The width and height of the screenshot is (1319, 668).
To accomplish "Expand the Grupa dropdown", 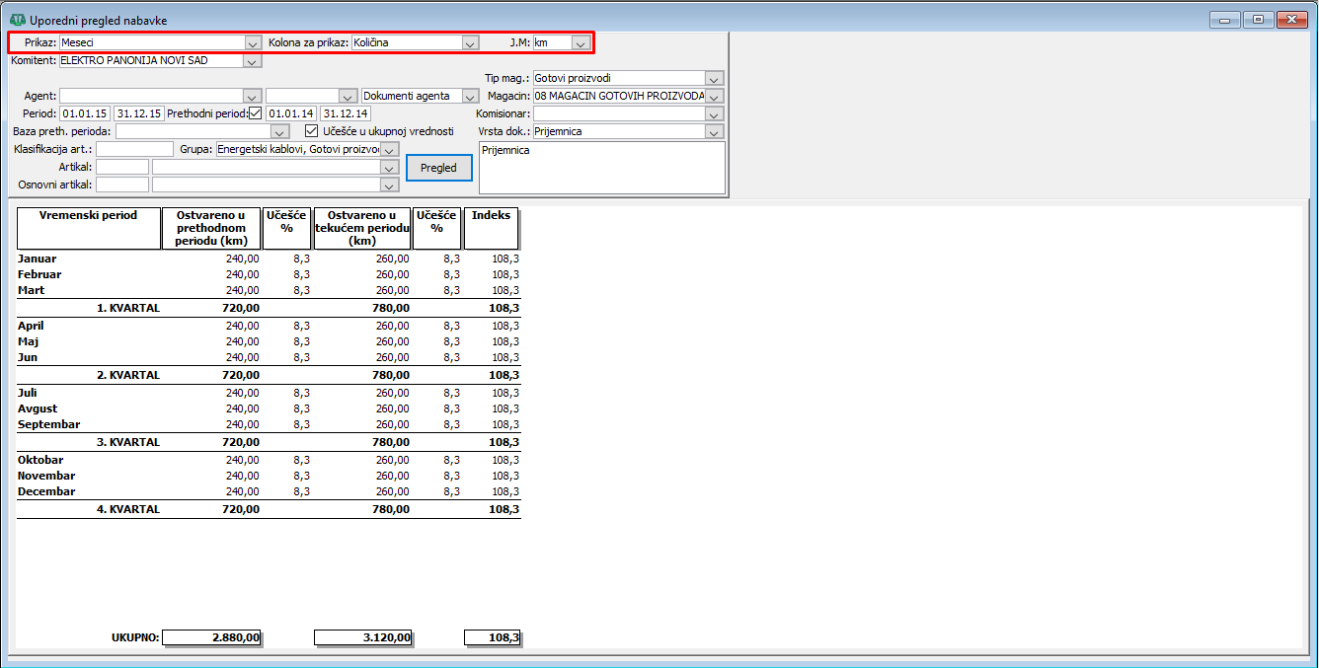I will coord(390,150).
